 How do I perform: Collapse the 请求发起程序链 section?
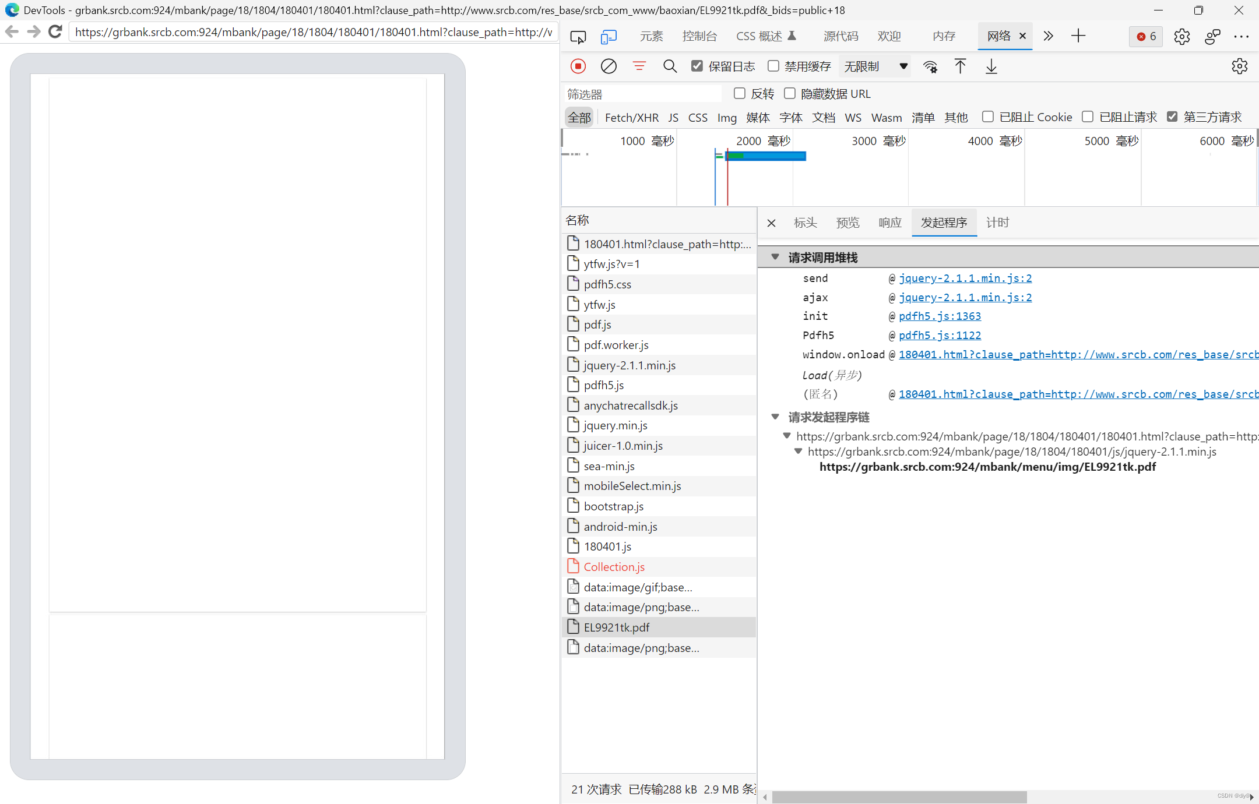pos(775,417)
